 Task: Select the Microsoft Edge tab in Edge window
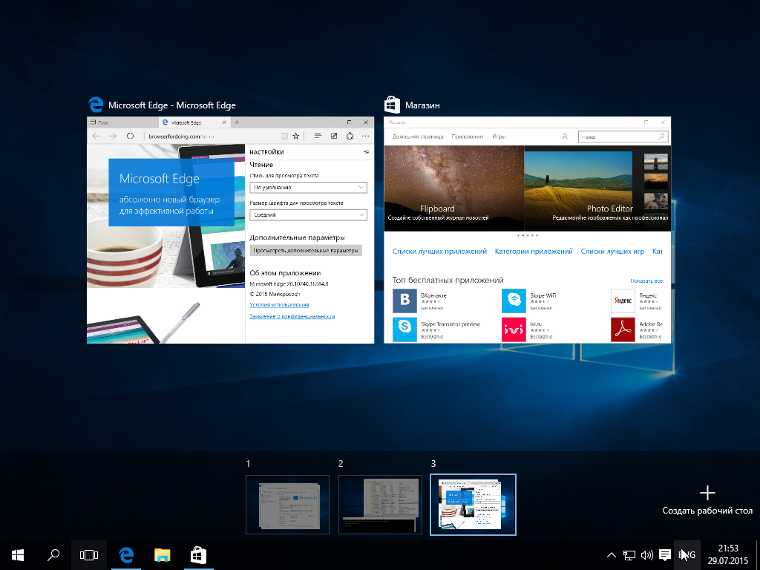coord(194,122)
